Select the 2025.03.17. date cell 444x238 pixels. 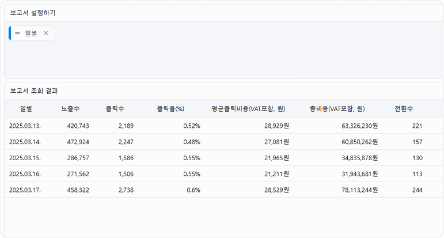coord(25,190)
